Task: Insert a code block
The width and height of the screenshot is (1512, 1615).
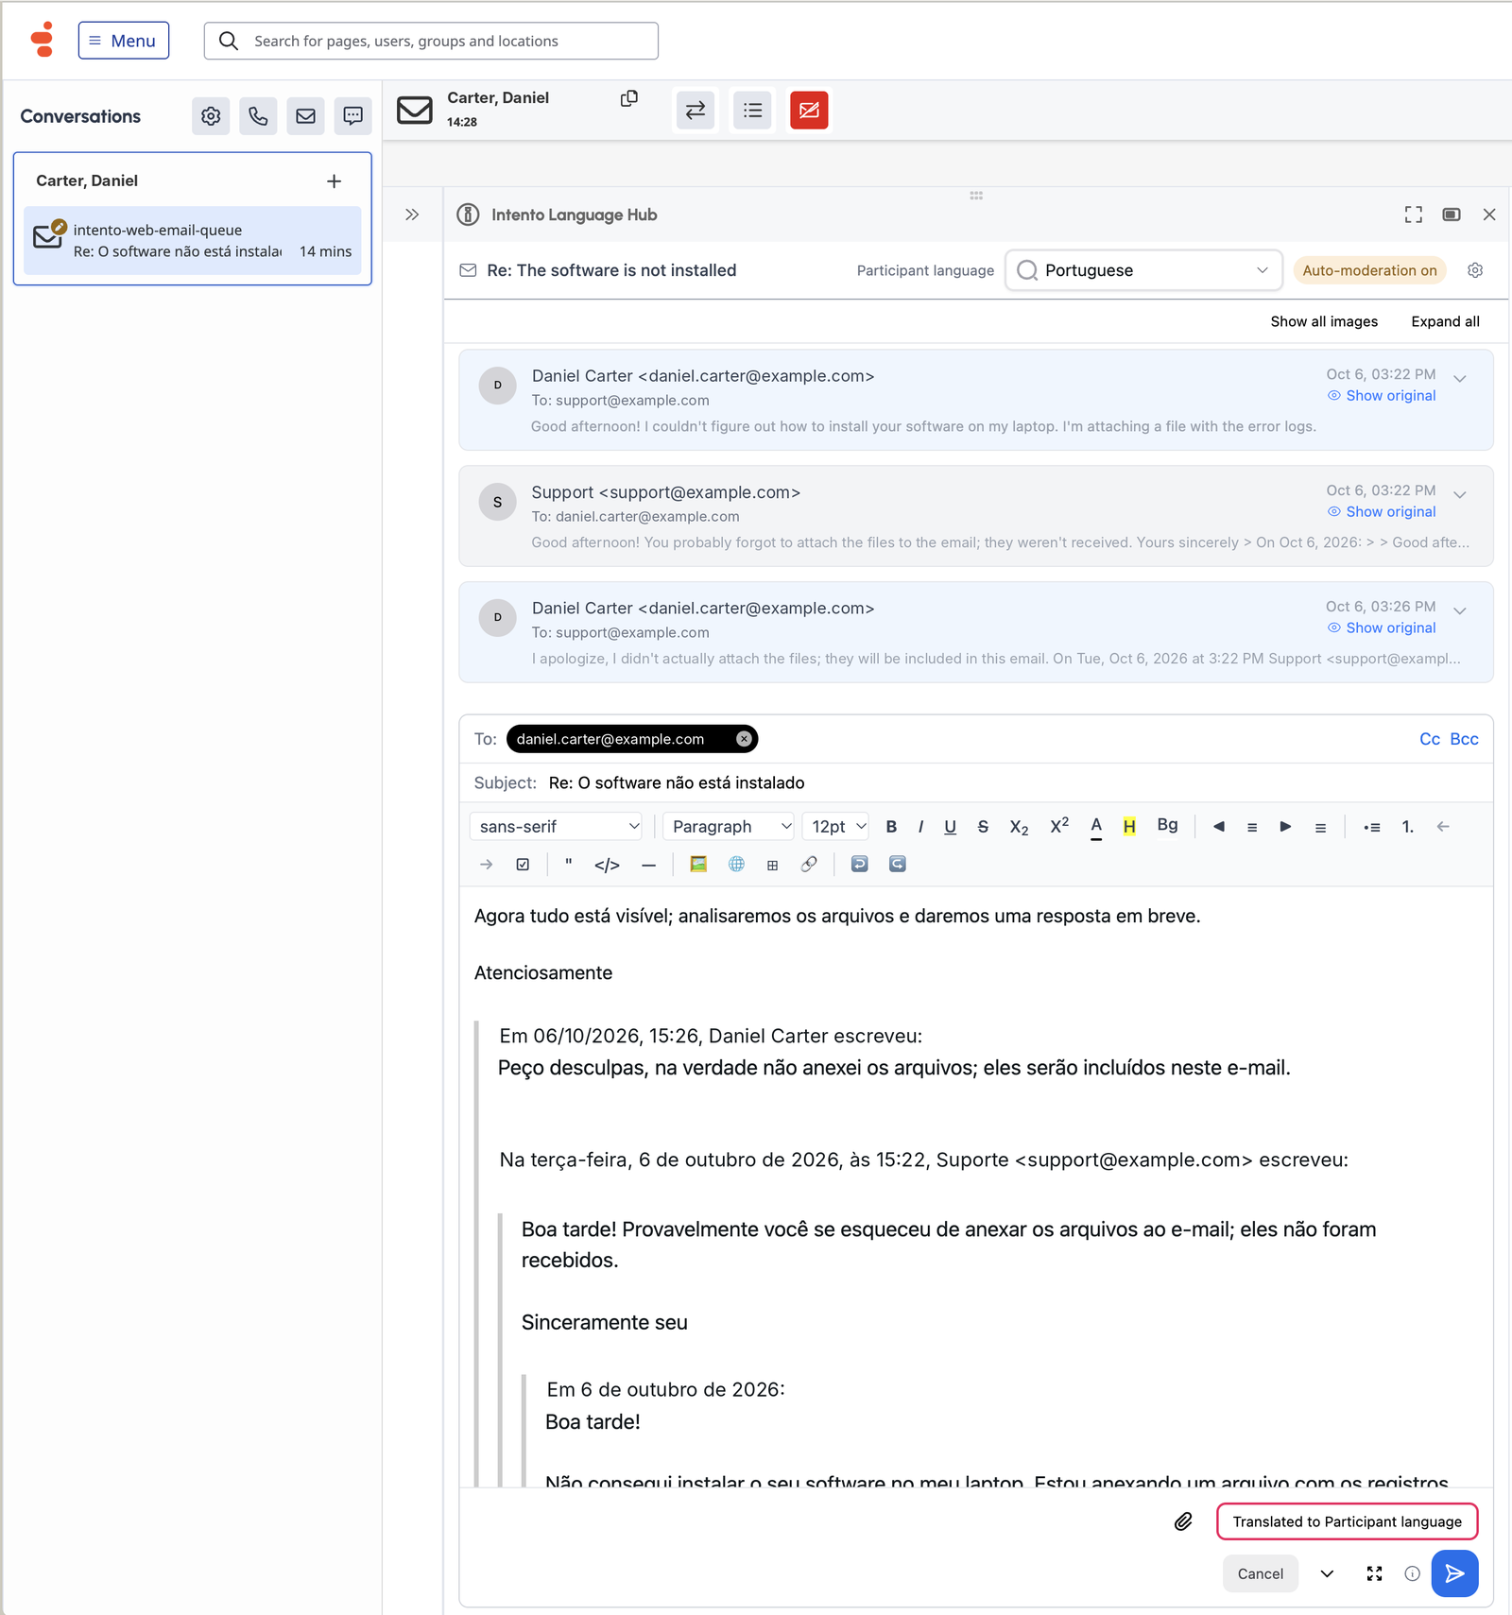Action: click(x=607, y=865)
